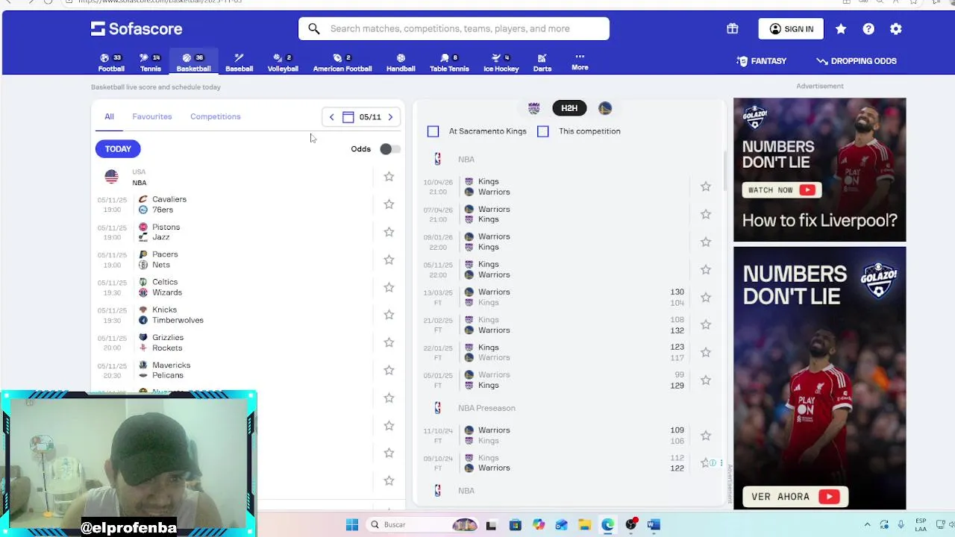Image resolution: width=955 pixels, height=537 pixels.
Task: Favourite the Pistons vs Jazz match
Action: 389,232
